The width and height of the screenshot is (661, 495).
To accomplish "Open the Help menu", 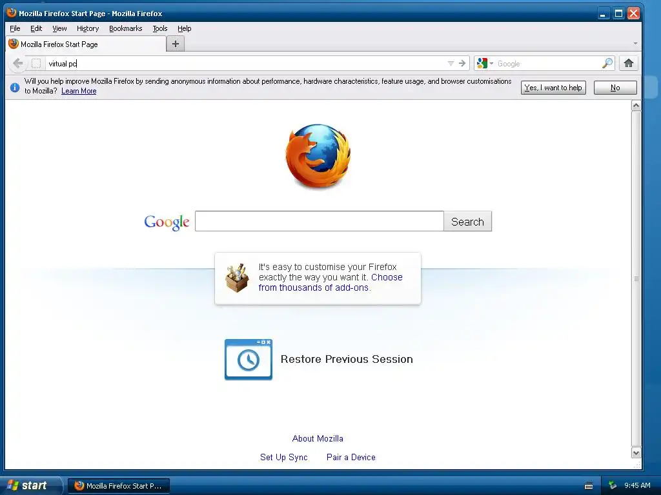I will click(184, 28).
